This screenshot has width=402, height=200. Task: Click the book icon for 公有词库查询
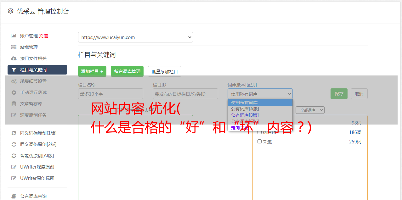click(14, 196)
